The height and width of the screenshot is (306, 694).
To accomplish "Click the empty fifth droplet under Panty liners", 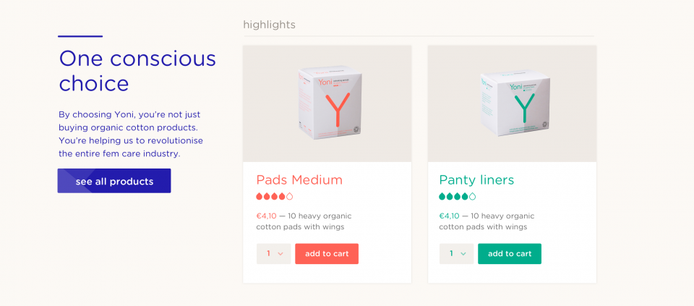I will [x=472, y=196].
